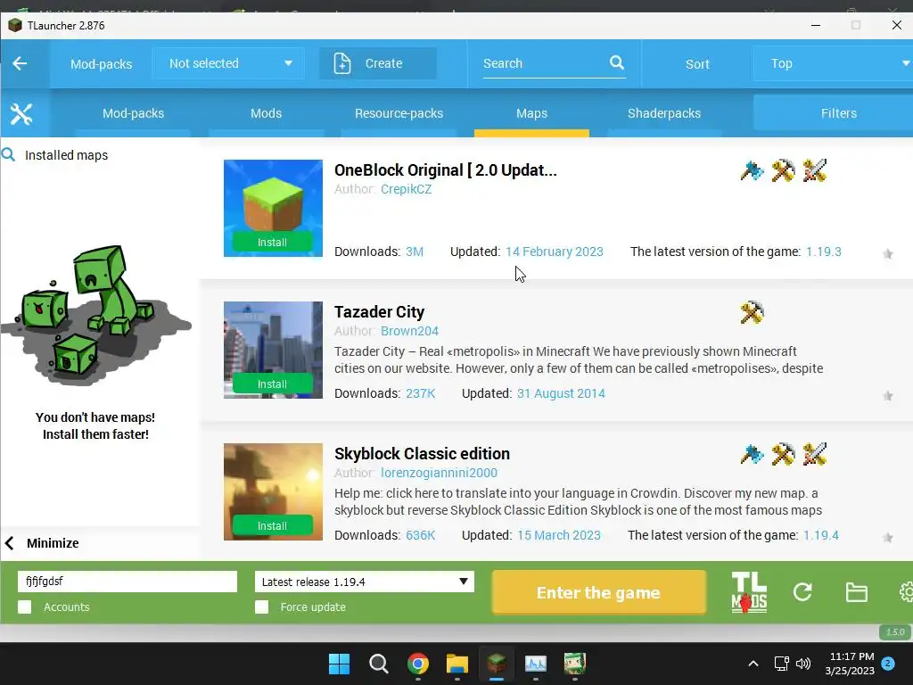
Task: Open author lorenzogiannini2000 link
Action: pyautogui.click(x=439, y=473)
